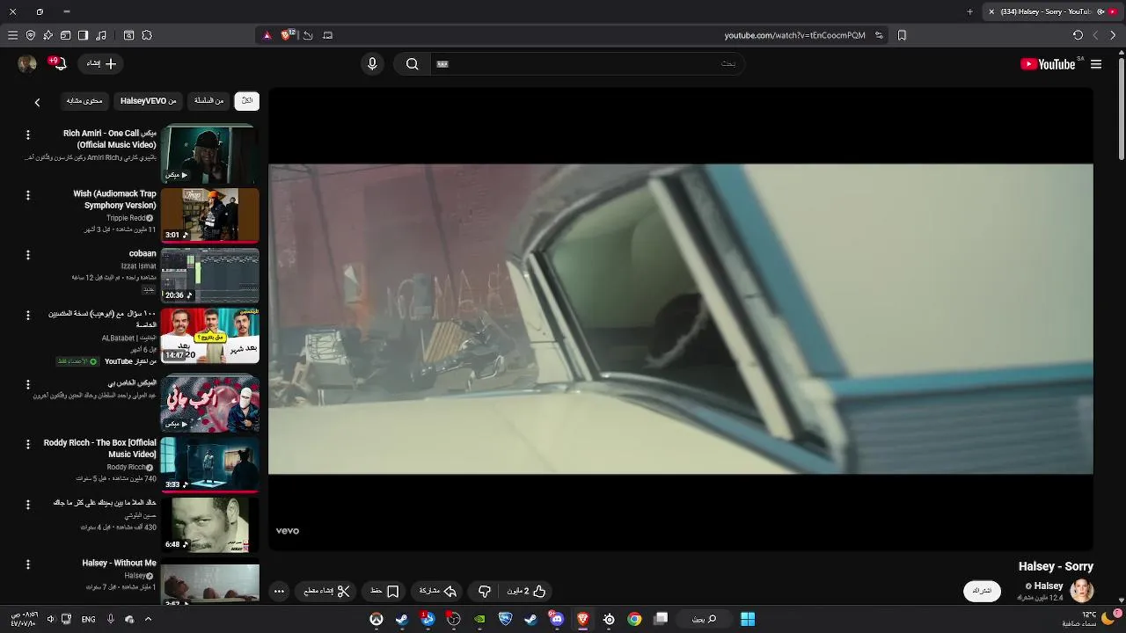The width and height of the screenshot is (1126, 633).
Task: Go forward with the right arrow
Action: pos(1113,35)
